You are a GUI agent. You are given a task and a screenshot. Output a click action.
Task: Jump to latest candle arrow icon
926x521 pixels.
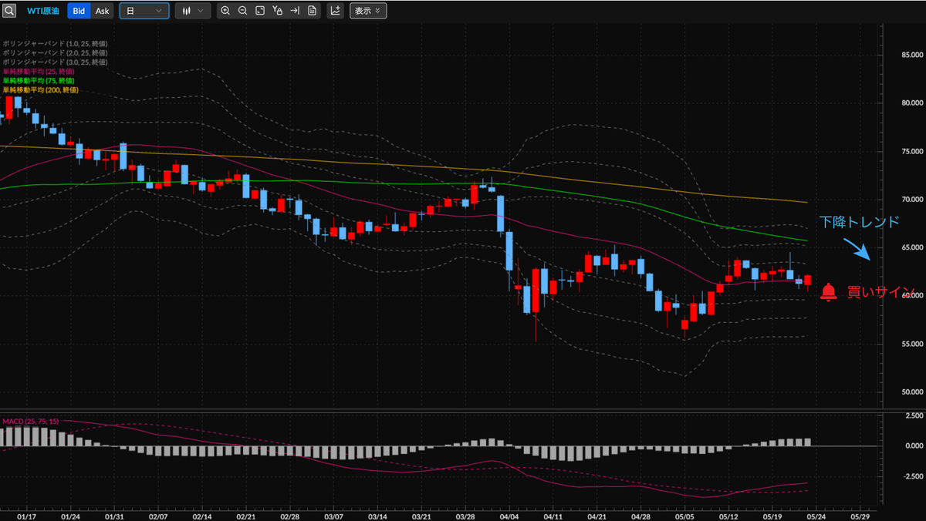coord(294,11)
